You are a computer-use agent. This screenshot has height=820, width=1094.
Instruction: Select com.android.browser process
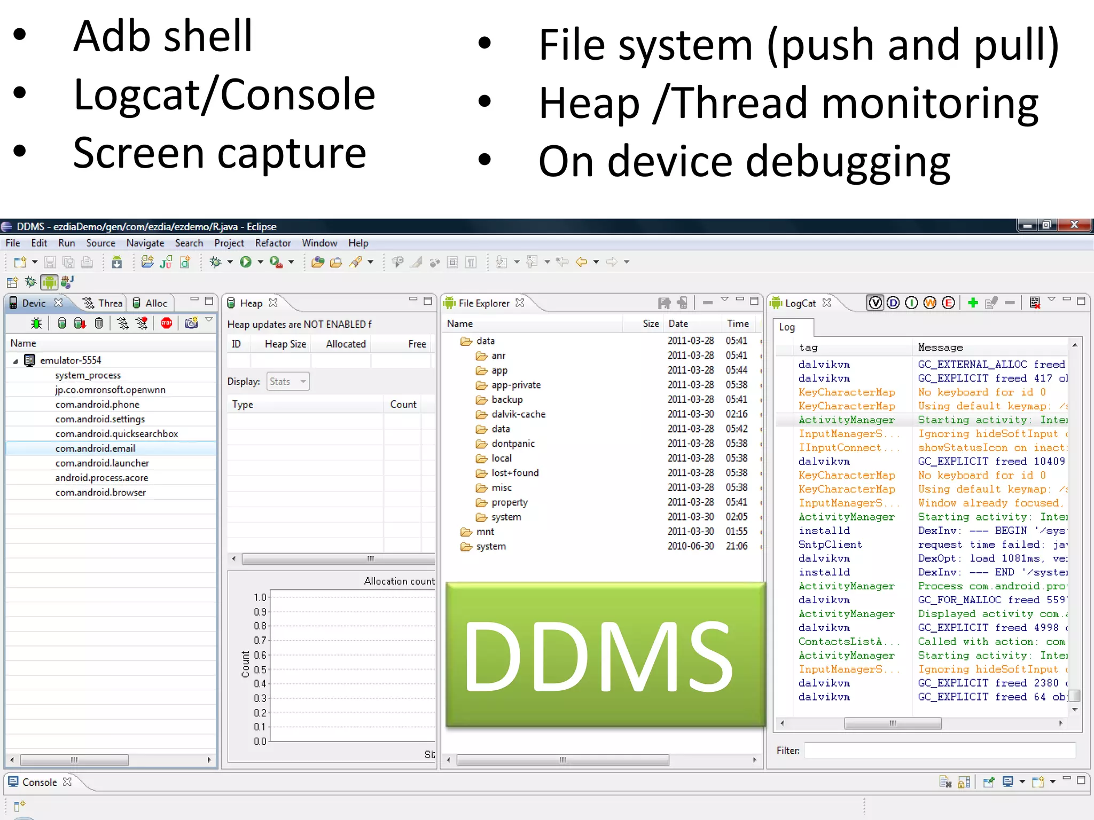[x=100, y=493]
